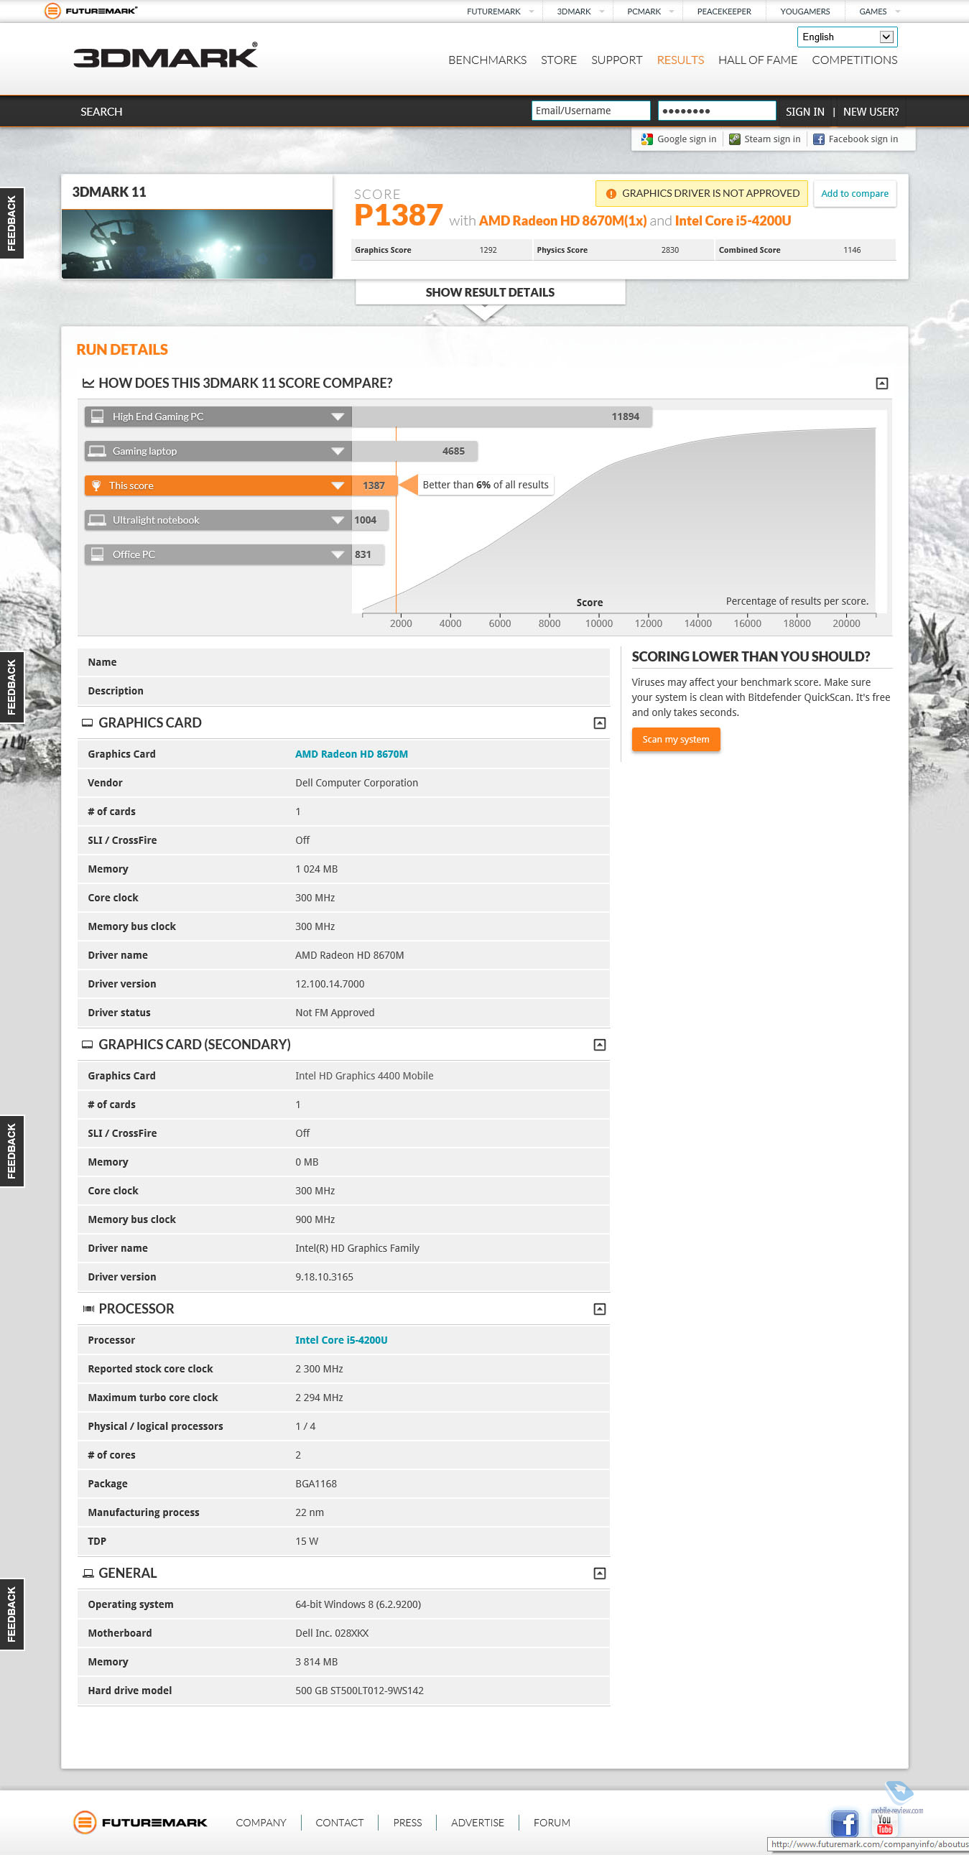Collapse the Processor section

(x=598, y=1309)
